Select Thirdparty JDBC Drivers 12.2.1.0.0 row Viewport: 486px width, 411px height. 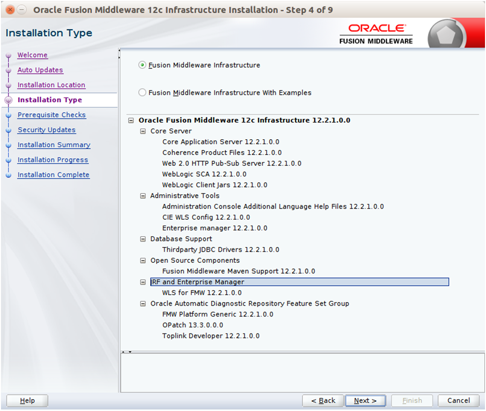[x=221, y=249]
